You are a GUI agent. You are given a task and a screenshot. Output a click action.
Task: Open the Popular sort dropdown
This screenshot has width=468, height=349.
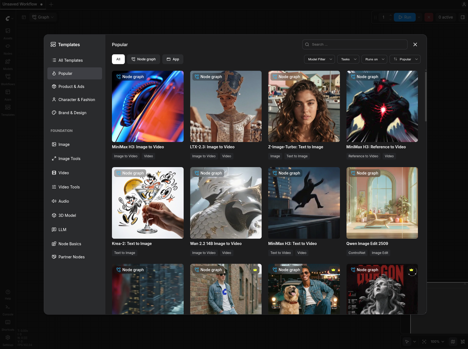(405, 59)
